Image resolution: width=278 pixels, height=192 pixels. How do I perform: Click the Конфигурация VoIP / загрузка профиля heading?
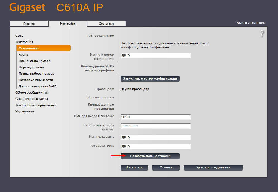(98, 68)
